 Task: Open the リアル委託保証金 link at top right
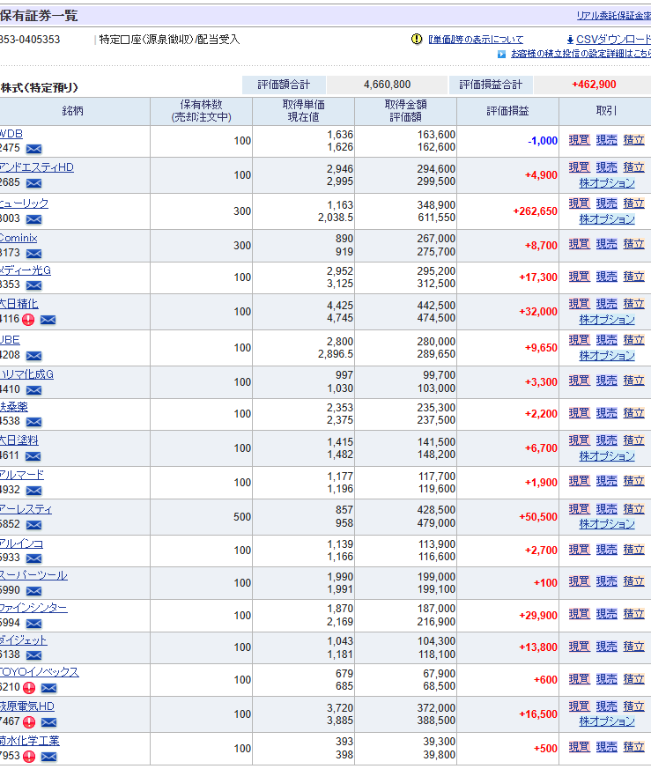[x=613, y=16]
